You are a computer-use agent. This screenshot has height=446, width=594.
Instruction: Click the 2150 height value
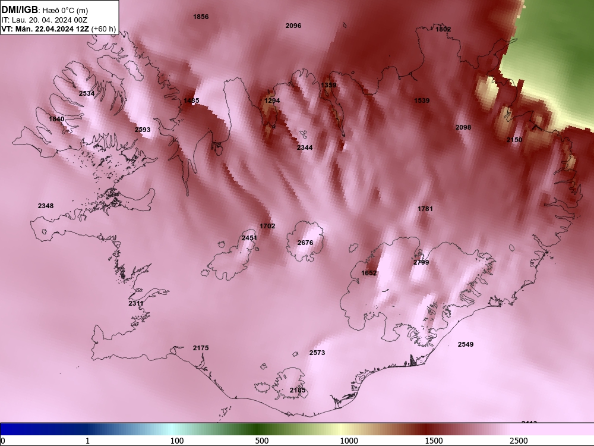tap(514, 140)
